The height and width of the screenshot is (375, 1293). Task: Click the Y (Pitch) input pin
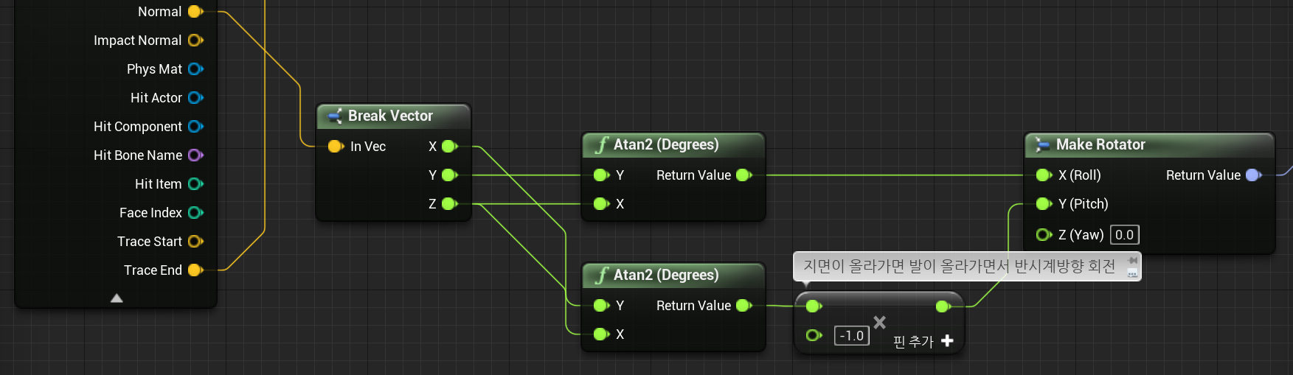tap(1044, 204)
